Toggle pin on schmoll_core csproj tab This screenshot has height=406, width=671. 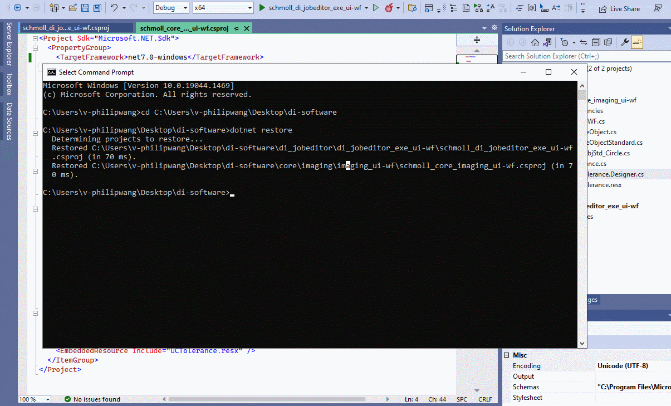236,28
